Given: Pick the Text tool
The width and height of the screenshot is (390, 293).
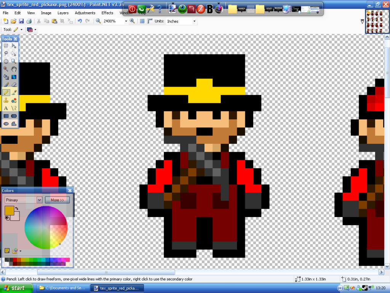Looking at the screenshot, I should (x=6, y=108).
